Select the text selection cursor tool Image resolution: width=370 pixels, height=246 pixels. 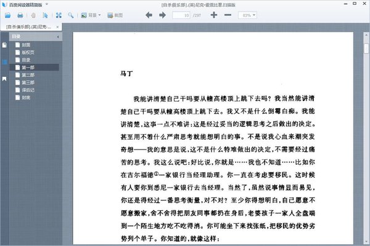[45, 15]
